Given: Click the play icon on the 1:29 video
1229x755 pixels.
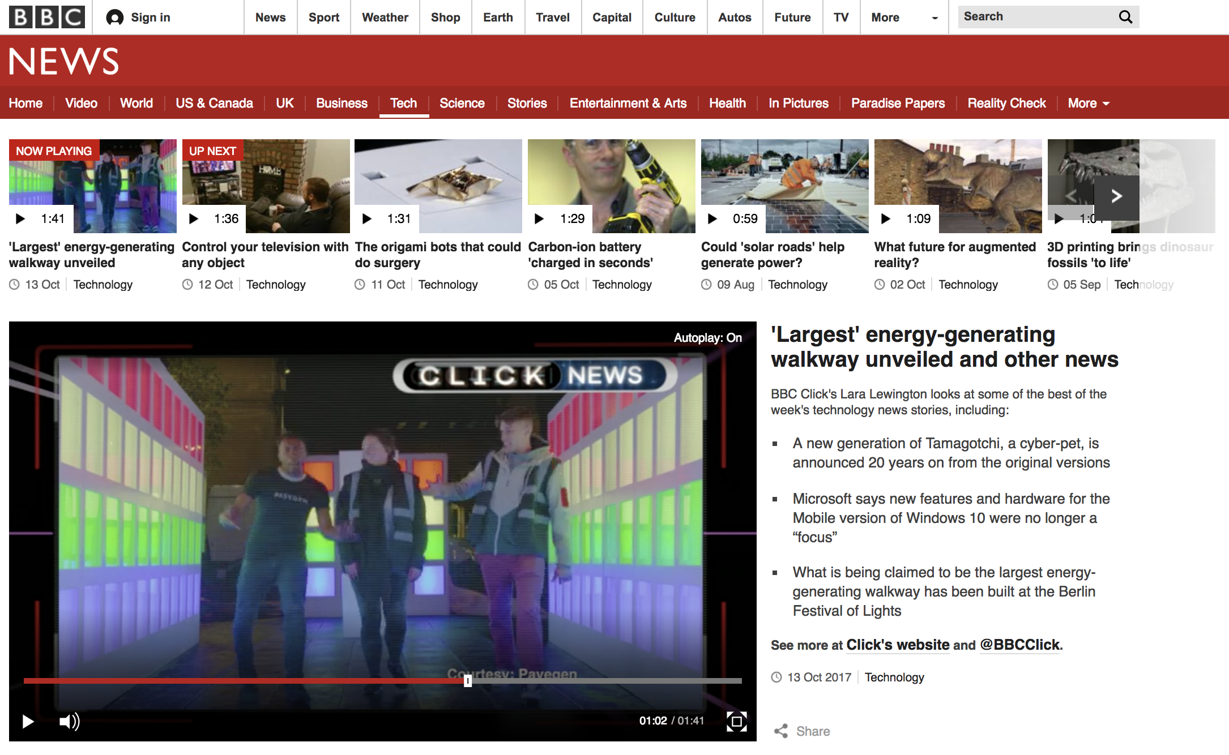Looking at the screenshot, I should click(539, 218).
